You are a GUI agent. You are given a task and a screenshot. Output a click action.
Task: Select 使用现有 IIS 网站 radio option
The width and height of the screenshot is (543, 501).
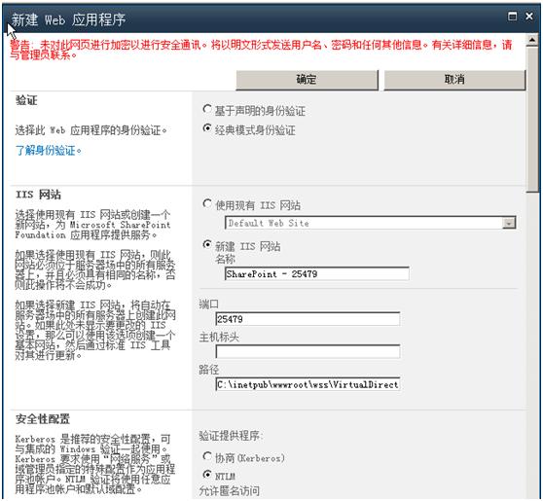pos(207,204)
